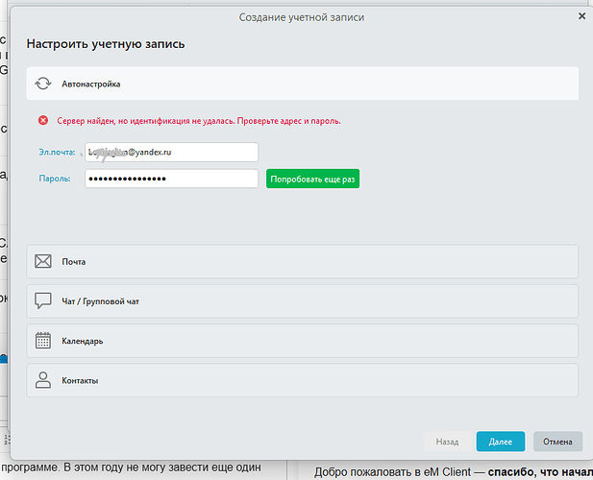Click the Эл.почта email input field
This screenshot has width=593, height=480.
pos(172,153)
